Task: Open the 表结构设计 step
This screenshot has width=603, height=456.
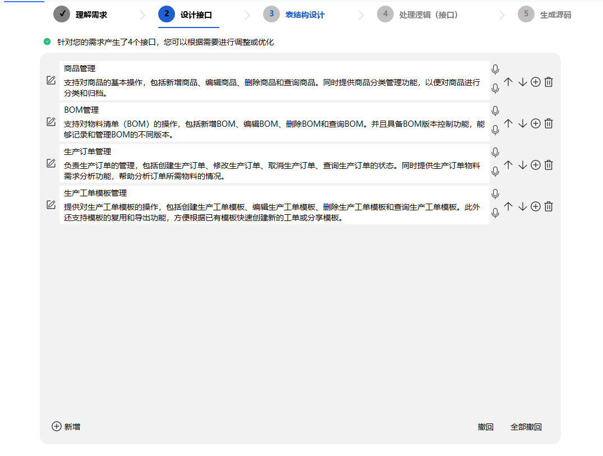Action: point(294,15)
